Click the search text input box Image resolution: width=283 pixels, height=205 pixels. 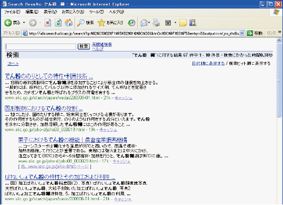[x=40, y=47]
